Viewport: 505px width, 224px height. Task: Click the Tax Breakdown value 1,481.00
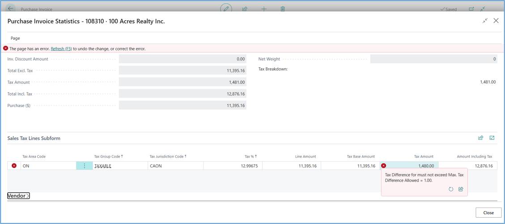[x=488, y=82]
